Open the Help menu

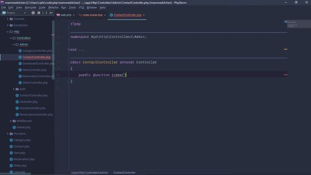tap(103, 8)
